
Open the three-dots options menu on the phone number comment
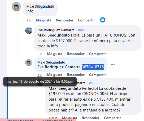coord(113,65)
